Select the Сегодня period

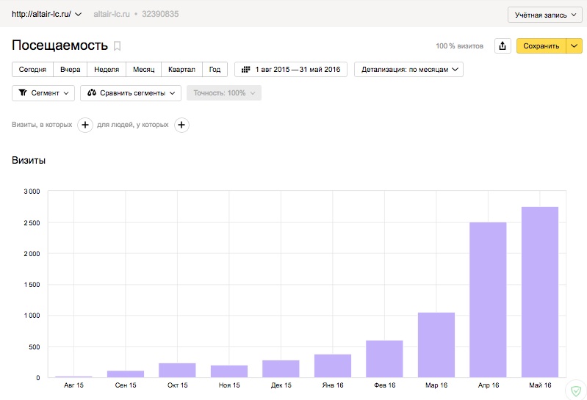click(32, 70)
